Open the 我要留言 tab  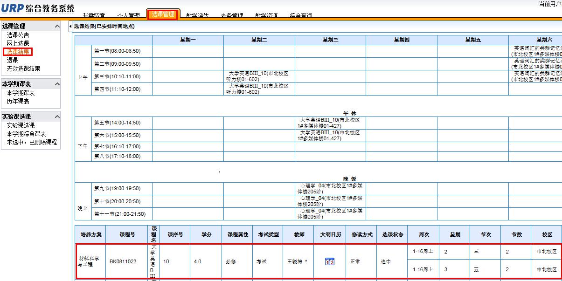(x=94, y=16)
